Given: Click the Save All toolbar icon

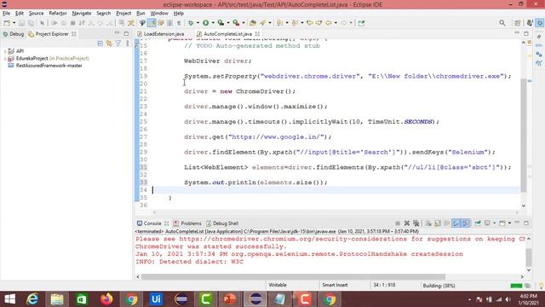Looking at the screenshot, I should click(x=31, y=23).
